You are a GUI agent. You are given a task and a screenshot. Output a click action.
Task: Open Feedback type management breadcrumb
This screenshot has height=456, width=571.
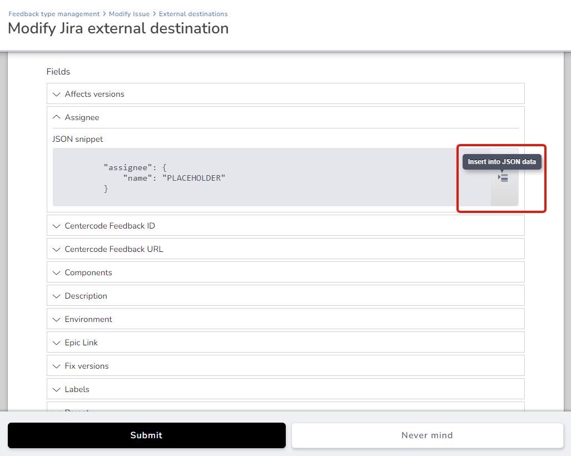(x=54, y=14)
